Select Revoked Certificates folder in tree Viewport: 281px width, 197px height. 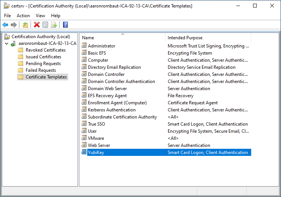(x=45, y=50)
